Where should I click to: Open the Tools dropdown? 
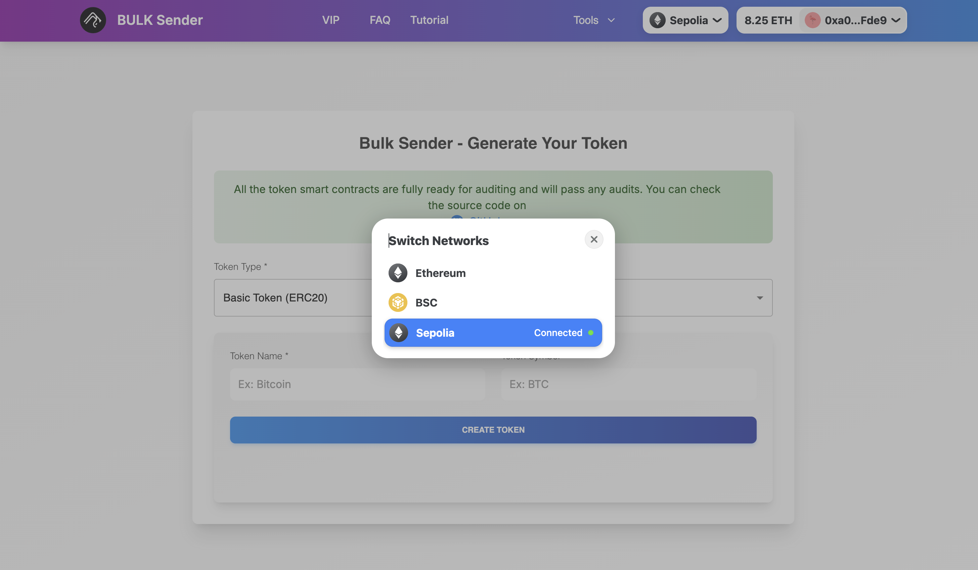[x=593, y=20]
